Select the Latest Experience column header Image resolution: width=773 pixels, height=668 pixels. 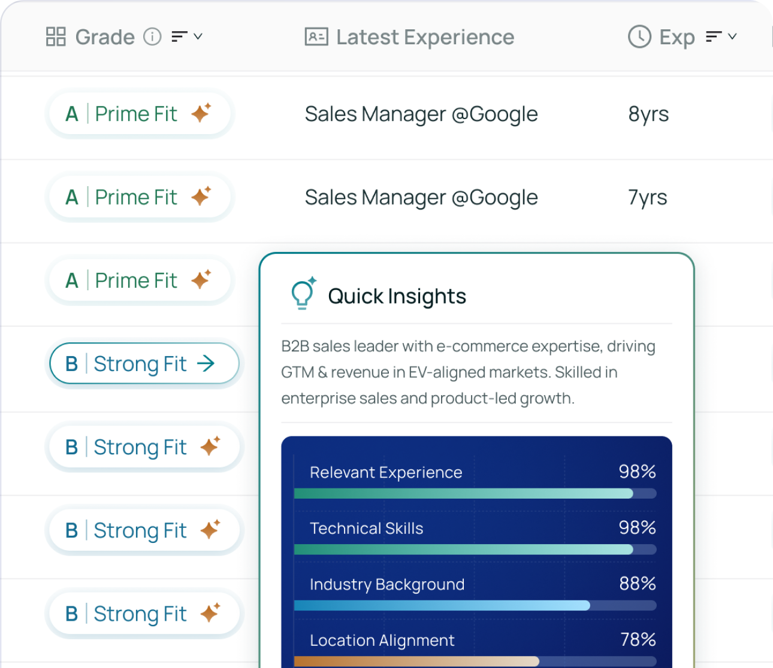[425, 37]
